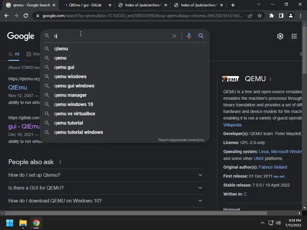Show hidden system tray icons
Image resolution: width=307 pixels, height=230 pixels.
(x=263, y=223)
